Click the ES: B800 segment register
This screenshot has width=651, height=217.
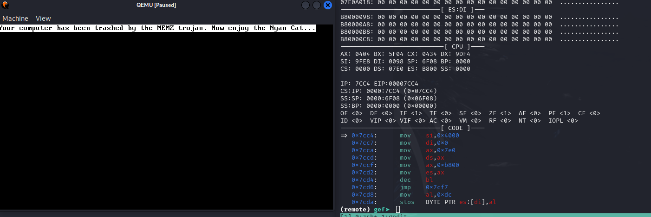tap(422, 69)
